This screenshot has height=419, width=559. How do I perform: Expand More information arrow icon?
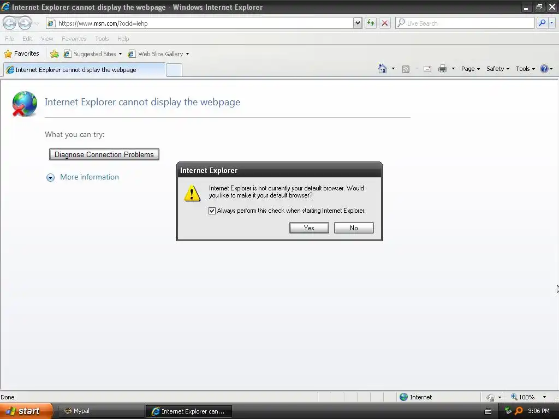point(51,177)
